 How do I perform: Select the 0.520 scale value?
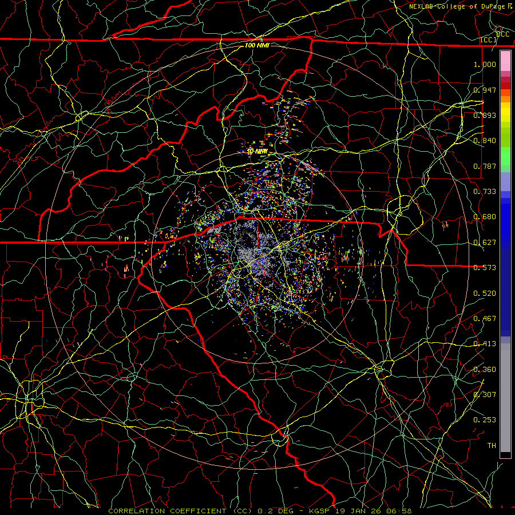pyautogui.click(x=485, y=294)
